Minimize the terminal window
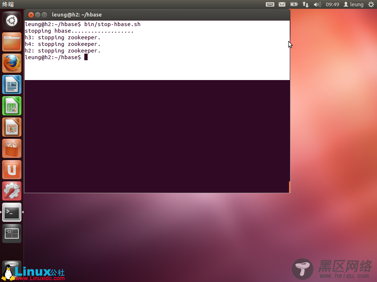The height and width of the screenshot is (282, 377). [38, 15]
